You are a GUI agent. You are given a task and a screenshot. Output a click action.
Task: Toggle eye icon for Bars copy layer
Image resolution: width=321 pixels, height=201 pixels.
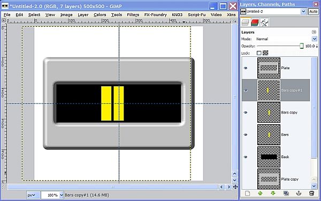click(246, 113)
